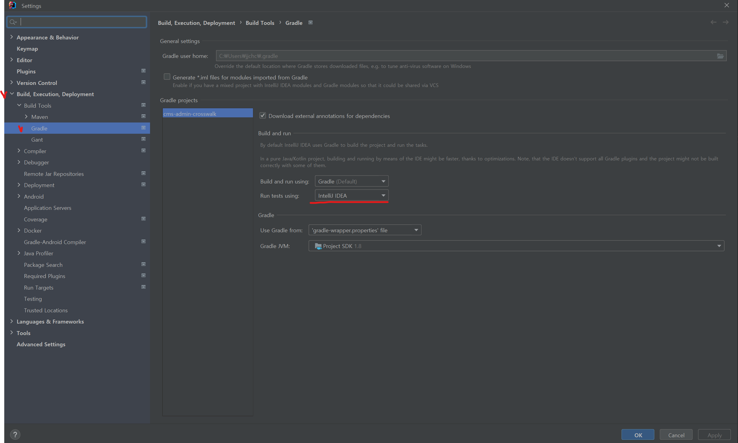Uncheck Download external annotations for dependencies

tap(263, 116)
